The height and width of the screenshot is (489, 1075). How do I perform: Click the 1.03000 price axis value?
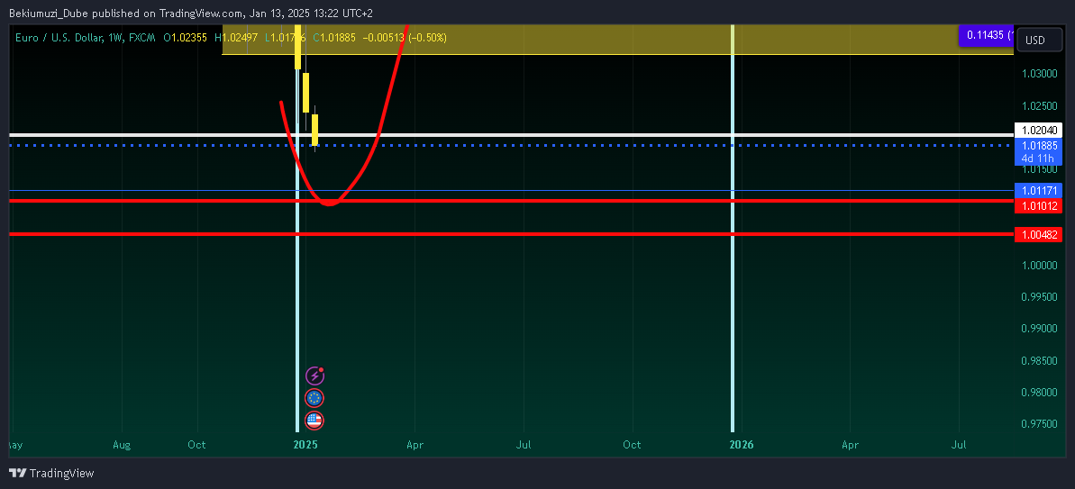1037,73
